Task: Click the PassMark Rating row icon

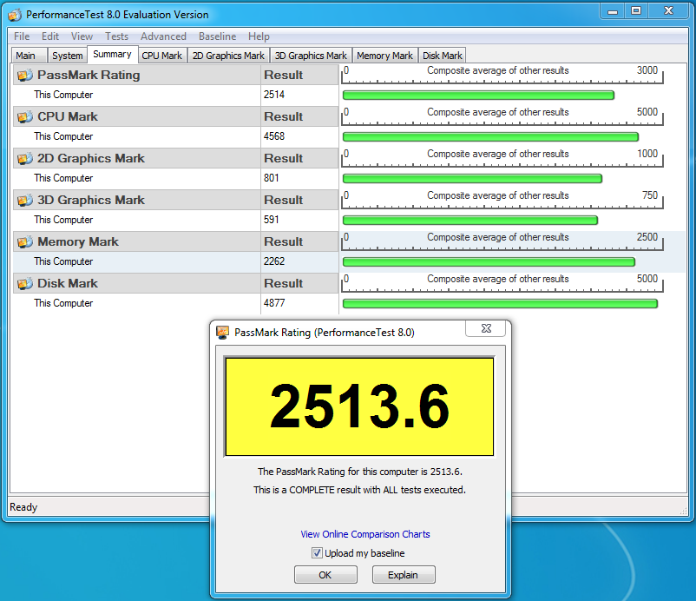Action: pos(25,75)
